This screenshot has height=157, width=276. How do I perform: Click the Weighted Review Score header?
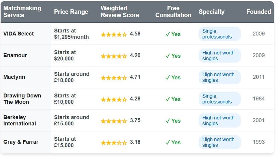coord(120,12)
